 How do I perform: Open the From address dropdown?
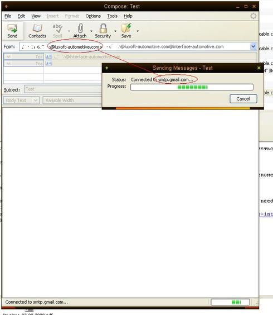point(253,46)
